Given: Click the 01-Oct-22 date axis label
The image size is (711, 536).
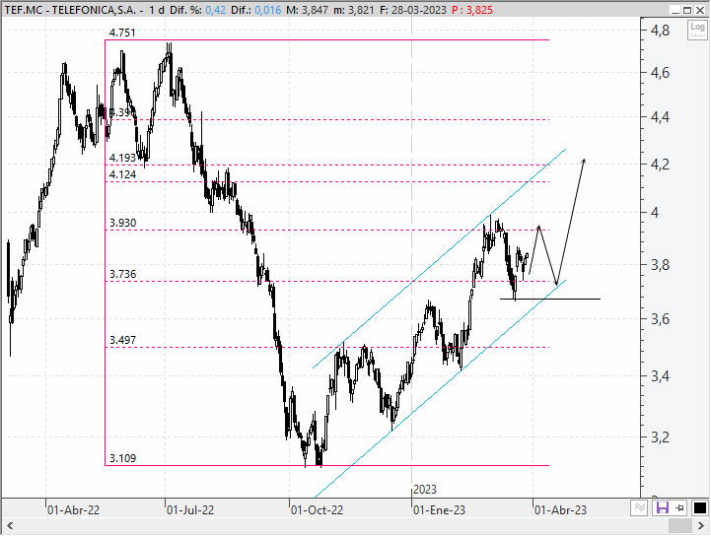Looking at the screenshot, I should click(317, 510).
